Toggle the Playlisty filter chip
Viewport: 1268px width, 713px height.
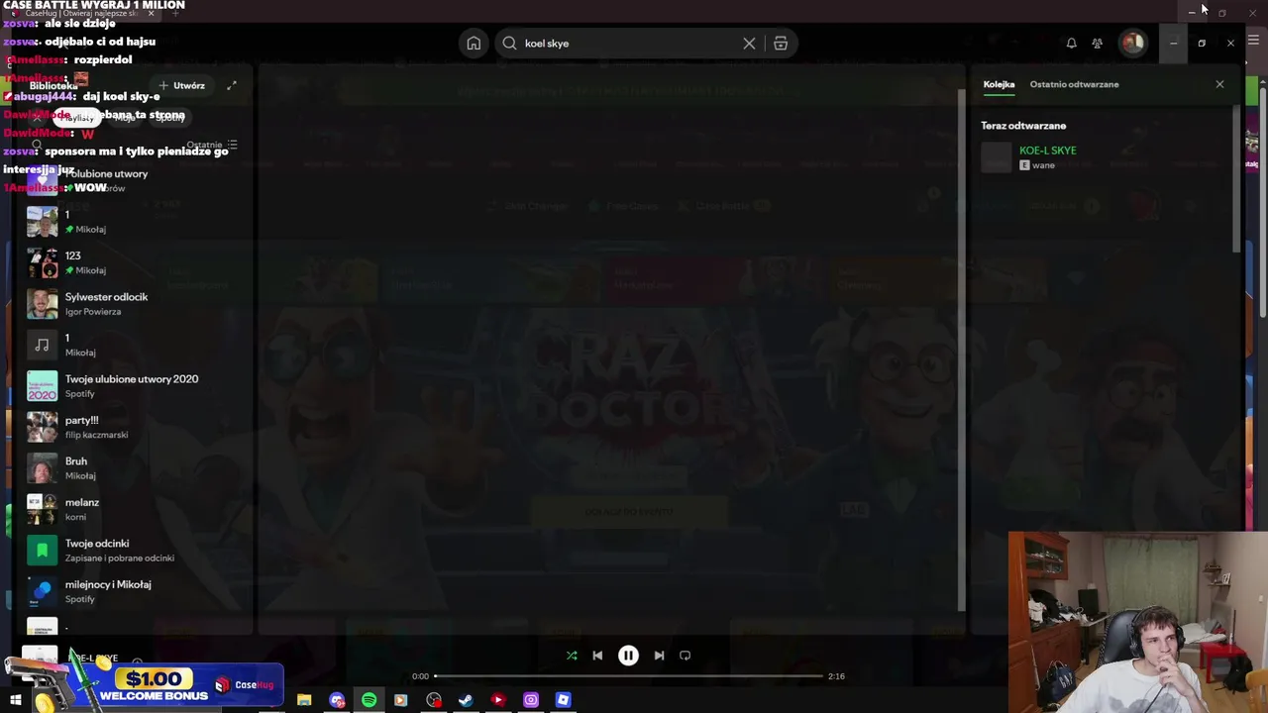click(x=77, y=117)
